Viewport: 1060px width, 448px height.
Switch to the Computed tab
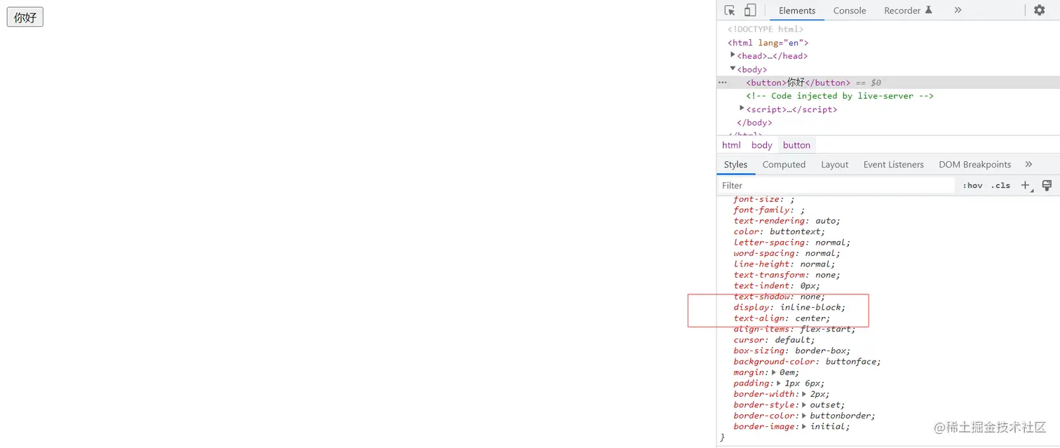point(784,165)
